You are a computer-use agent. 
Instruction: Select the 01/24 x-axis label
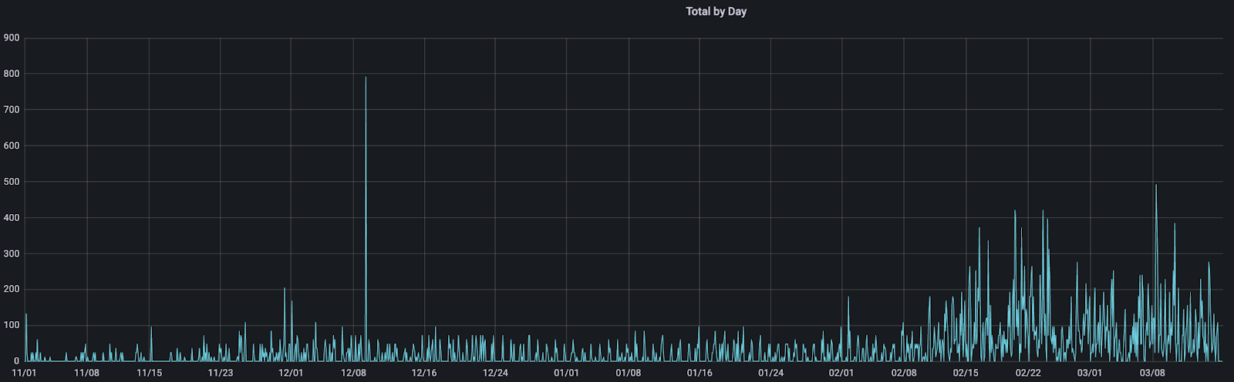770,373
